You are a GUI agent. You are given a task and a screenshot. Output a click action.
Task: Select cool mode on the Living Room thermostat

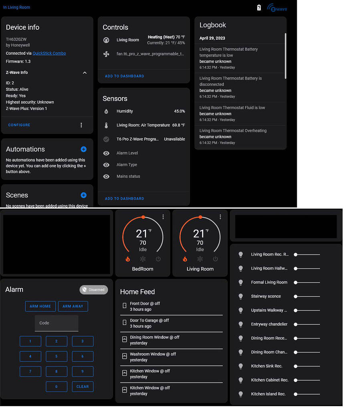[x=200, y=259]
